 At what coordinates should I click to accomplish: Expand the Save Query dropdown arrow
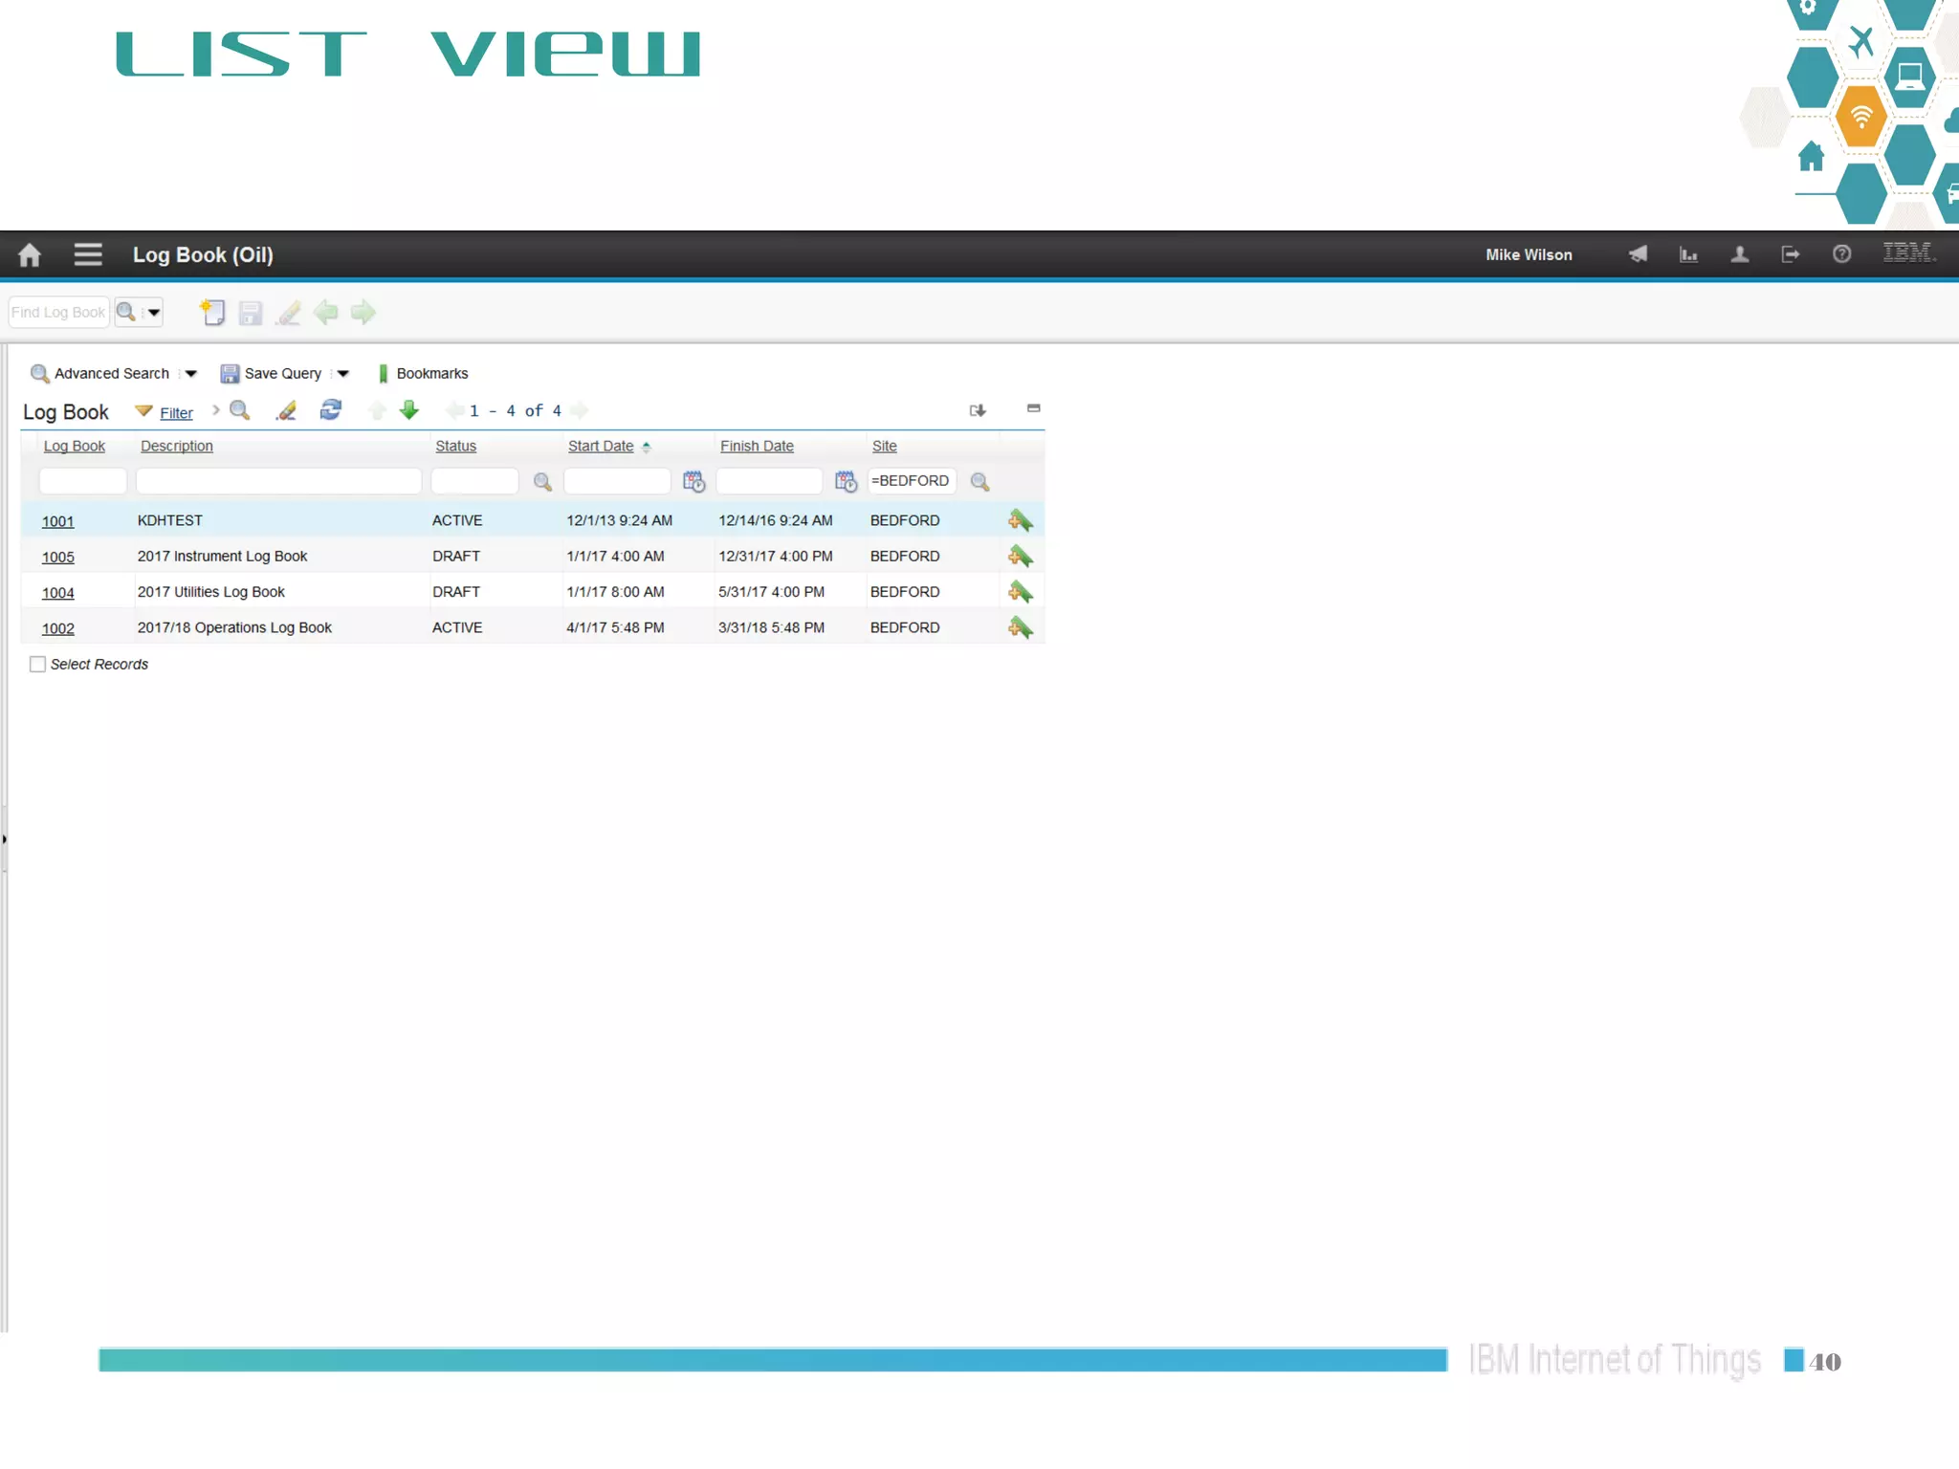(x=342, y=374)
